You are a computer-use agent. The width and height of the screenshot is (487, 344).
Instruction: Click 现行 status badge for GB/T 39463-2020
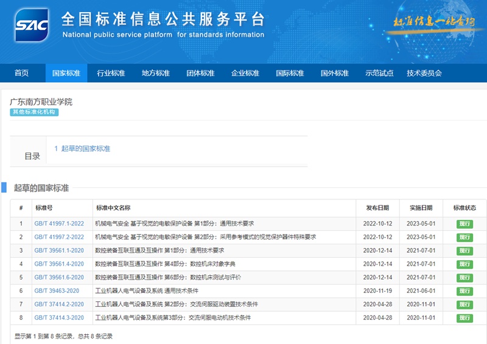(x=464, y=291)
